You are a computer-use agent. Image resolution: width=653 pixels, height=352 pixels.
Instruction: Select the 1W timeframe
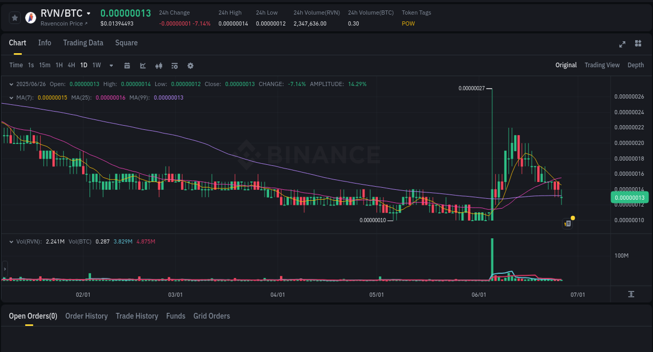click(96, 65)
